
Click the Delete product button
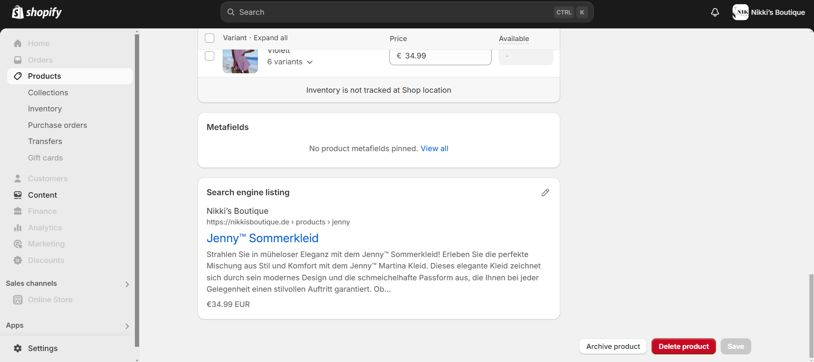[x=683, y=346]
